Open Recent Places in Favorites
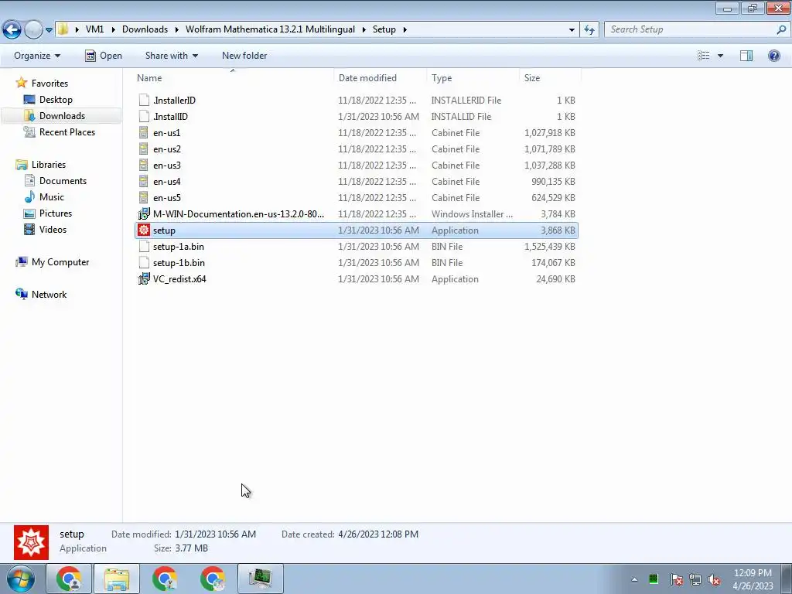The image size is (792, 594). pyautogui.click(x=67, y=131)
